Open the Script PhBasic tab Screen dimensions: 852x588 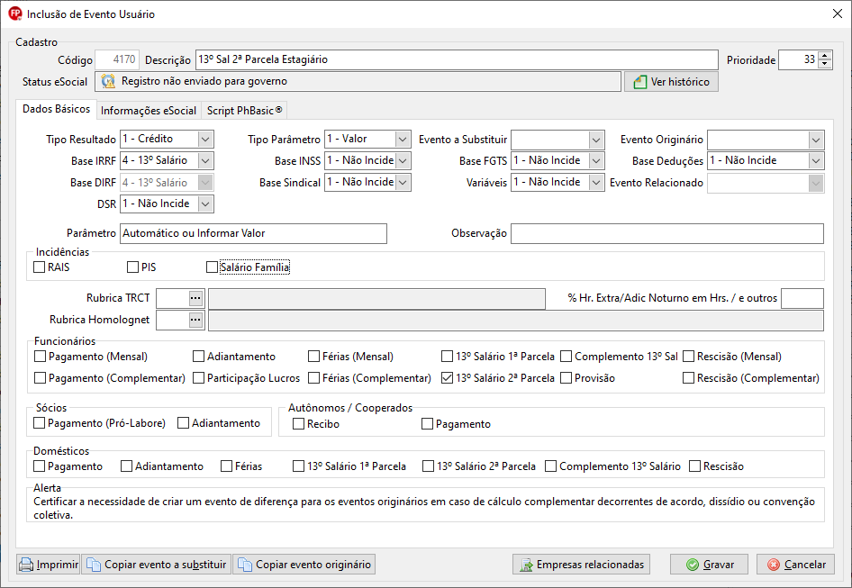coord(244,111)
